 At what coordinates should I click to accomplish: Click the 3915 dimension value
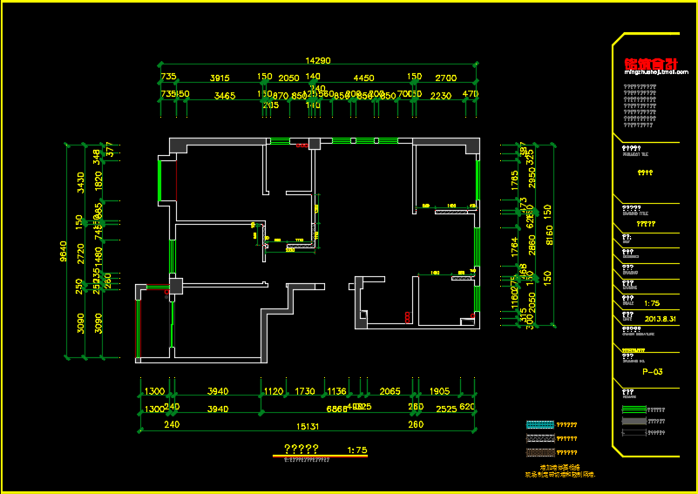[x=220, y=78]
